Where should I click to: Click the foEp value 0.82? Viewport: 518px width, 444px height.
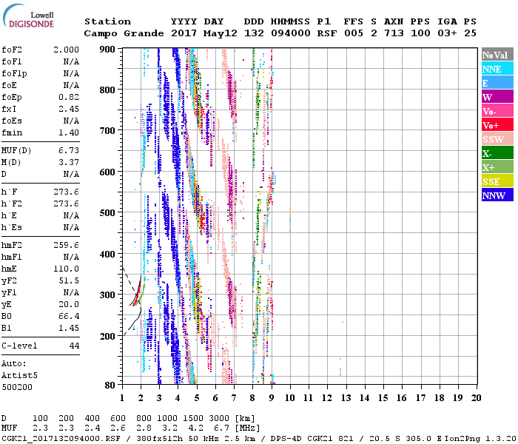pyautogui.click(x=69, y=97)
